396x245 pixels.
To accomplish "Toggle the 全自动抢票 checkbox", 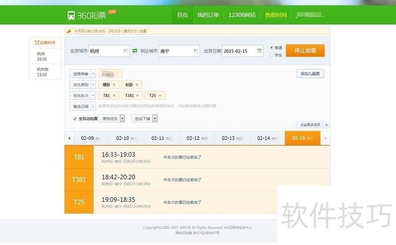I will pos(75,119).
